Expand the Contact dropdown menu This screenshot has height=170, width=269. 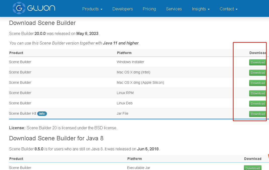[228, 9]
